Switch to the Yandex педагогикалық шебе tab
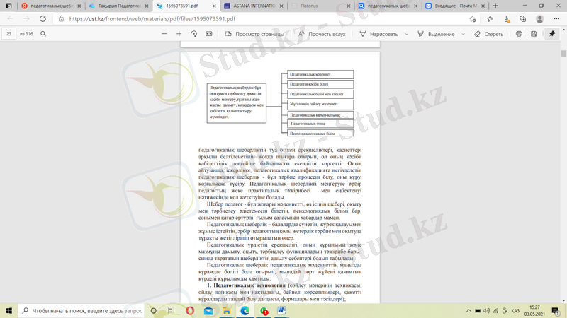The width and height of the screenshot is (567, 318). [51, 6]
